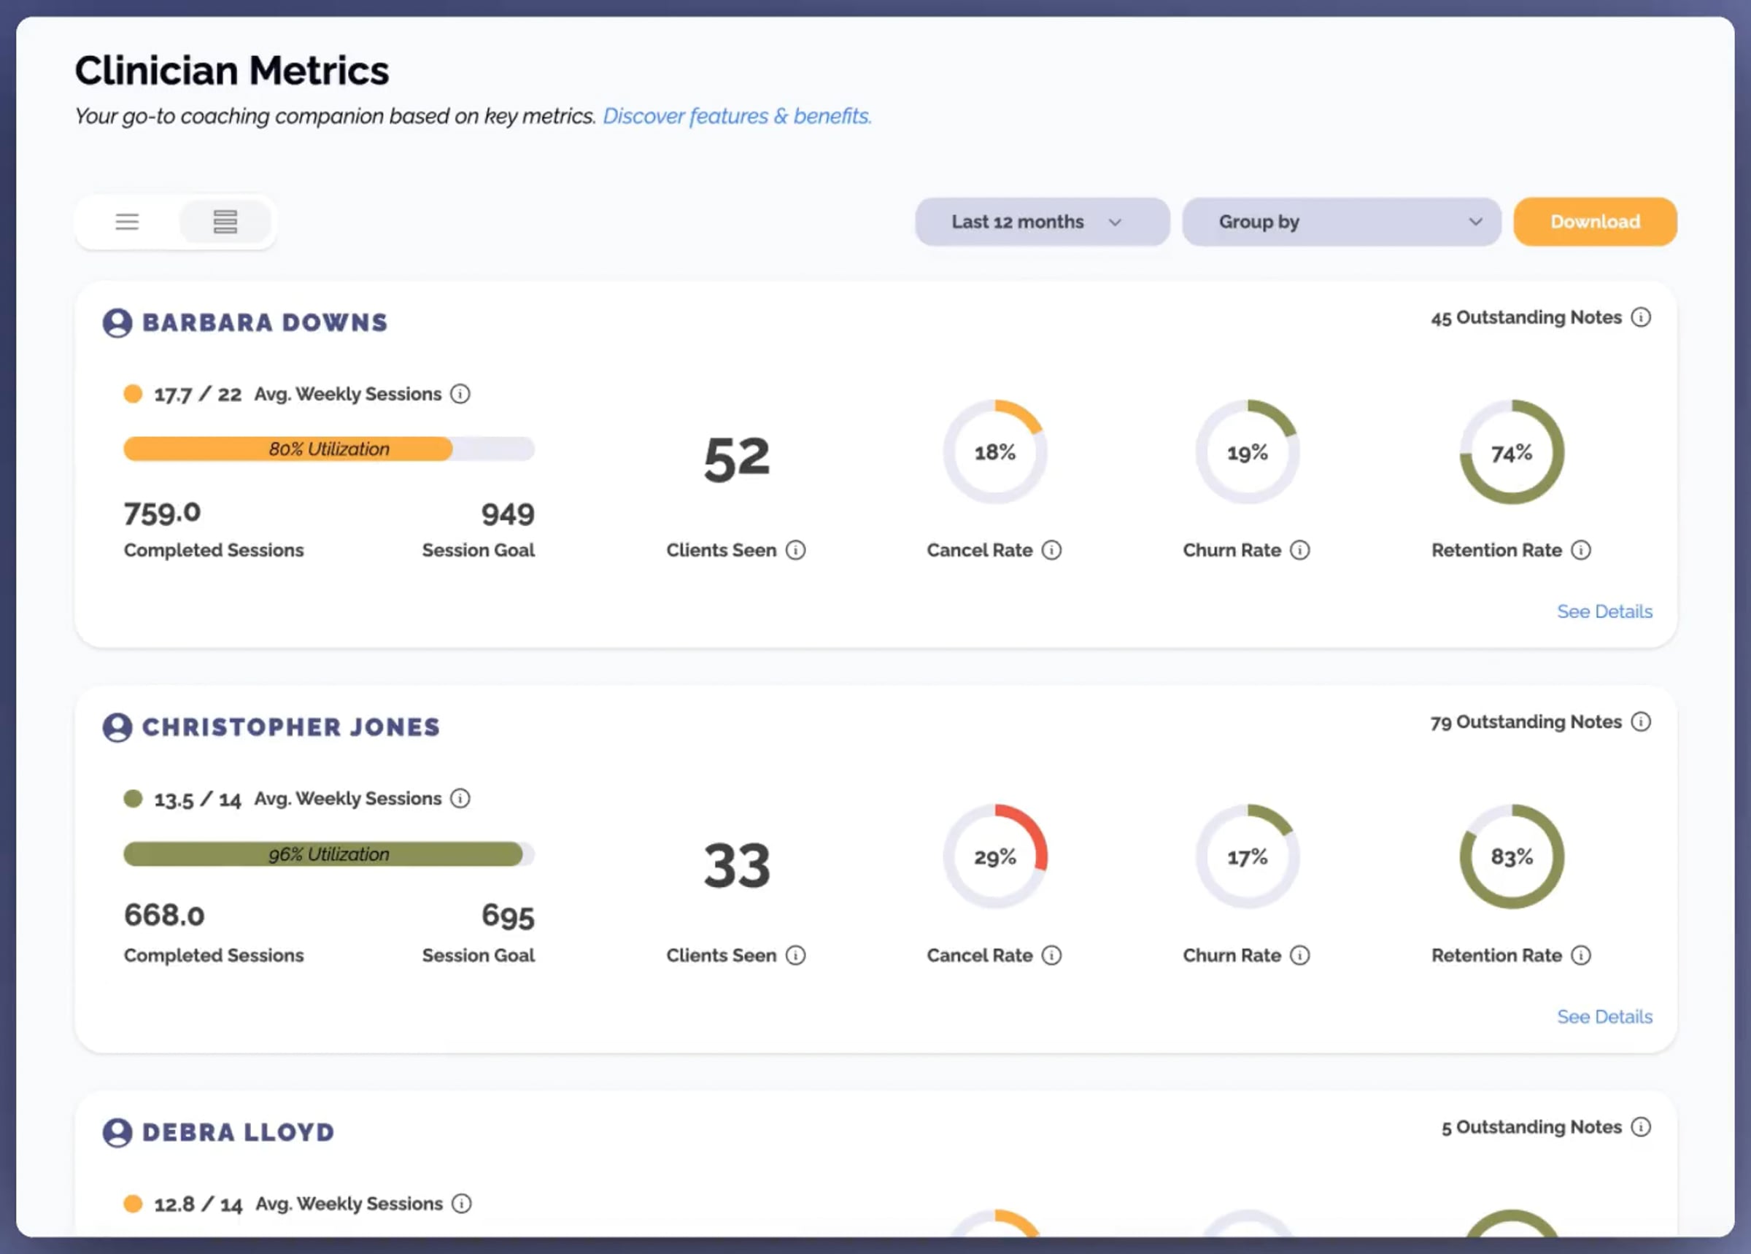Click Barbara Downs' 80% Utilization bar
Image resolution: width=1751 pixels, height=1254 pixels.
[x=329, y=449]
